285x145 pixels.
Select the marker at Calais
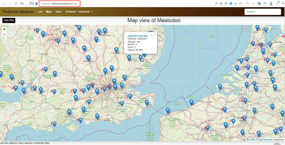tap(168, 110)
